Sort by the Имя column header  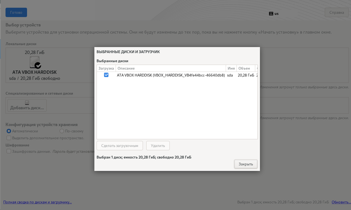231,68
